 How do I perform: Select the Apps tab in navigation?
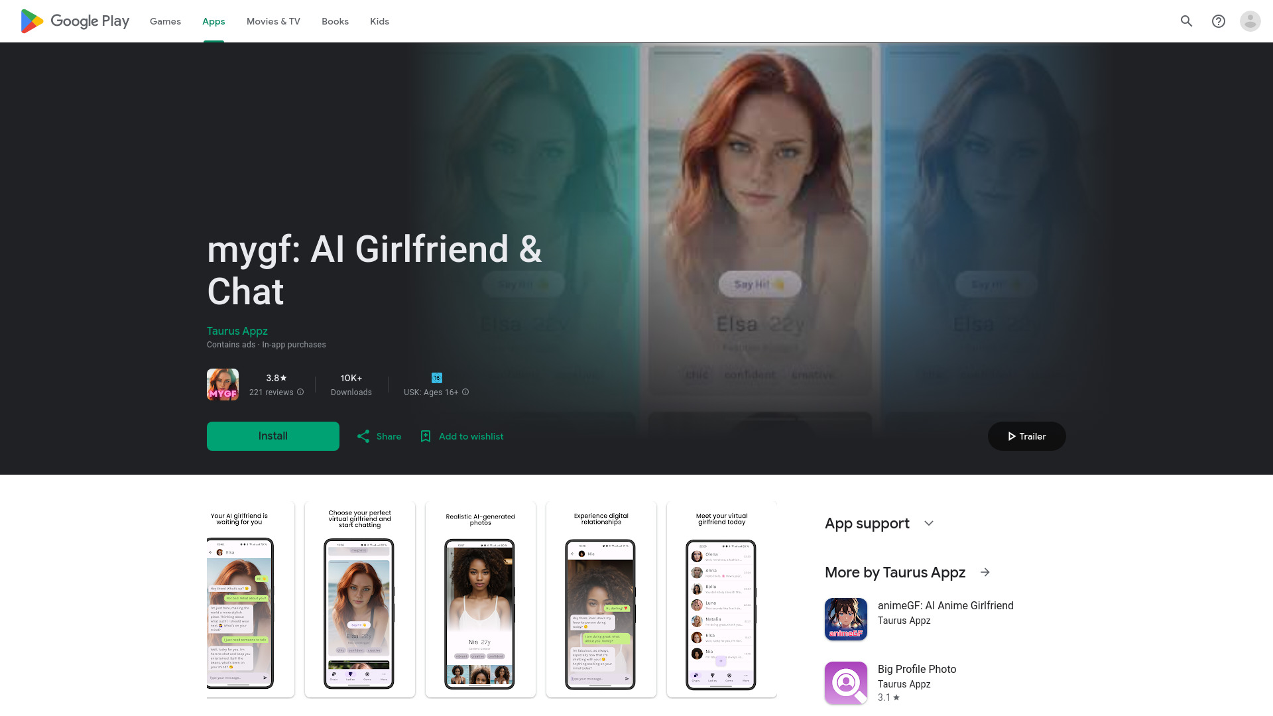pos(213,21)
